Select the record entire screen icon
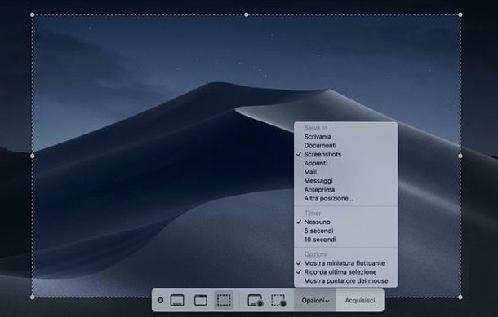 point(256,300)
